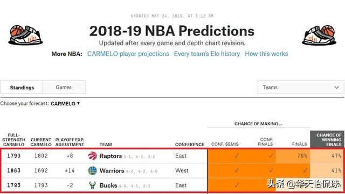The width and height of the screenshot is (345, 194).
Task: Click the Bucks team logo
Action: pyautogui.click(x=92, y=185)
